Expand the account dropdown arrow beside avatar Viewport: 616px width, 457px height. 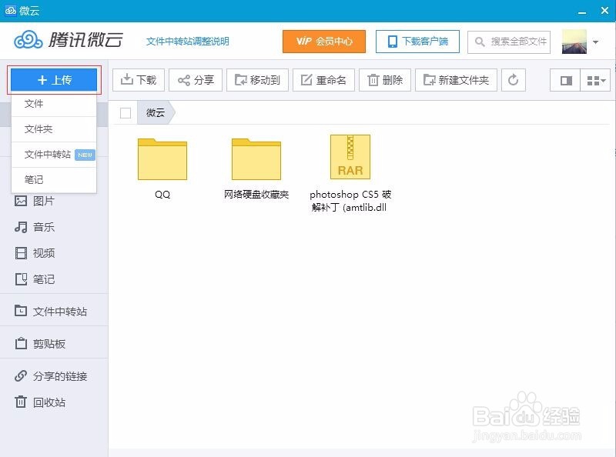pyautogui.click(x=595, y=42)
